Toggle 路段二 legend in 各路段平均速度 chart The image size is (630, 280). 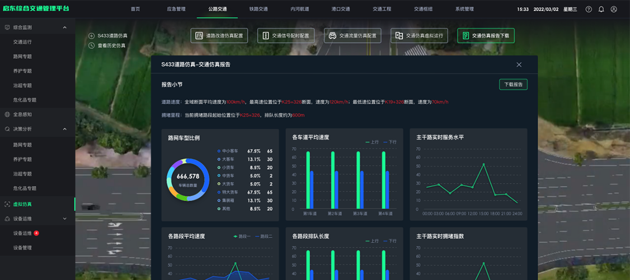264,236
